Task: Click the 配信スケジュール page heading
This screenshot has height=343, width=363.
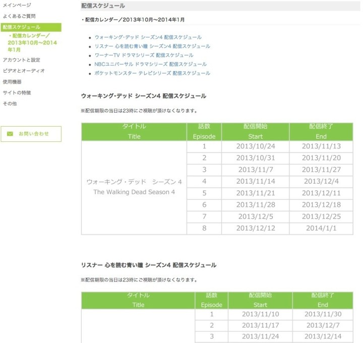Action: [x=103, y=6]
